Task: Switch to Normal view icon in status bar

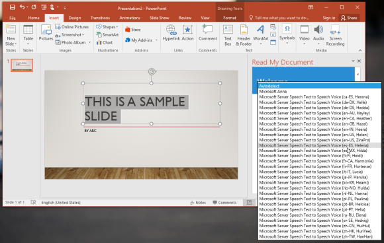Action: click(x=250, y=203)
